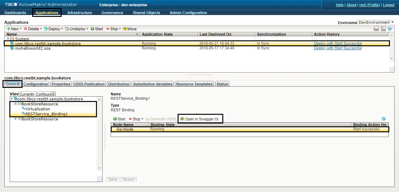Image resolution: width=399 pixels, height=192 pixels.
Task: Open the Applications Stop dropdown arrow
Action: point(120,29)
